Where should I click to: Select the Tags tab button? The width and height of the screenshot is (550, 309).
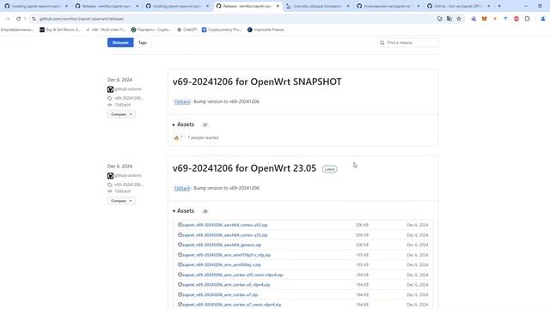tap(143, 43)
